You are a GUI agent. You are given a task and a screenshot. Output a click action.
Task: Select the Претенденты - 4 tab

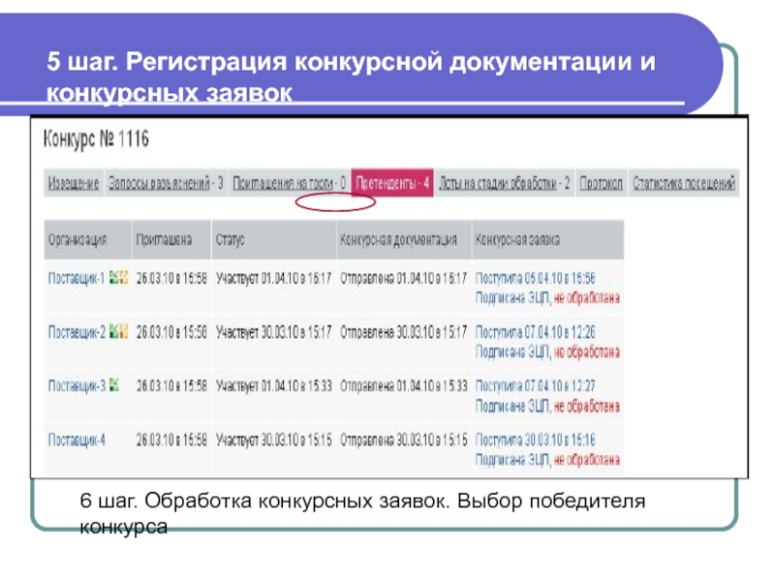tap(392, 183)
